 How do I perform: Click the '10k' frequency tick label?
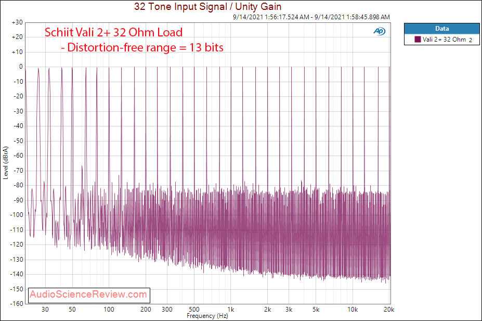point(353,310)
